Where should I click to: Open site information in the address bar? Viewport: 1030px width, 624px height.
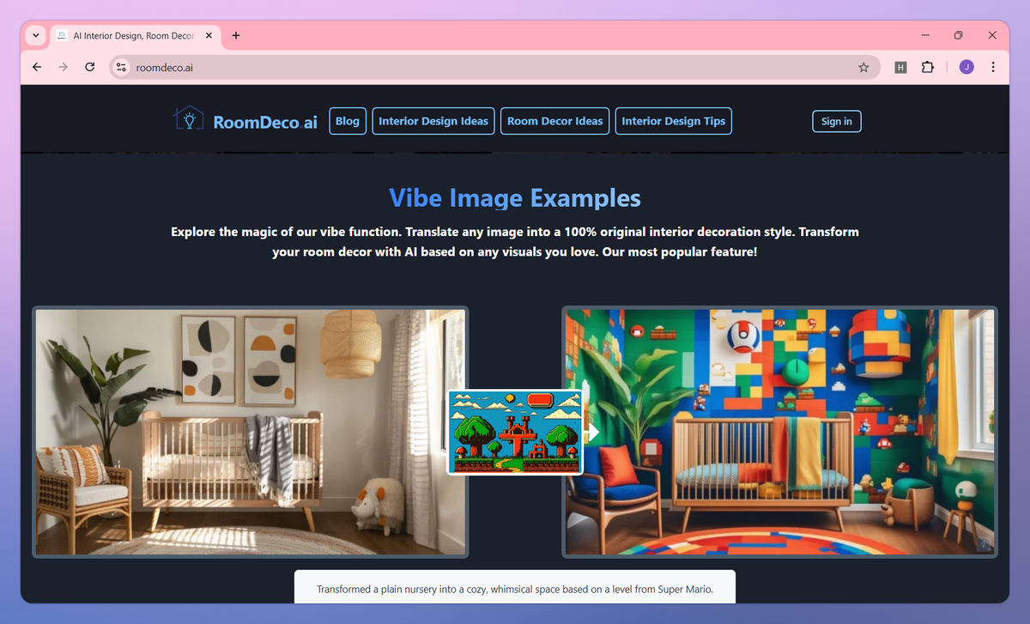tap(120, 66)
